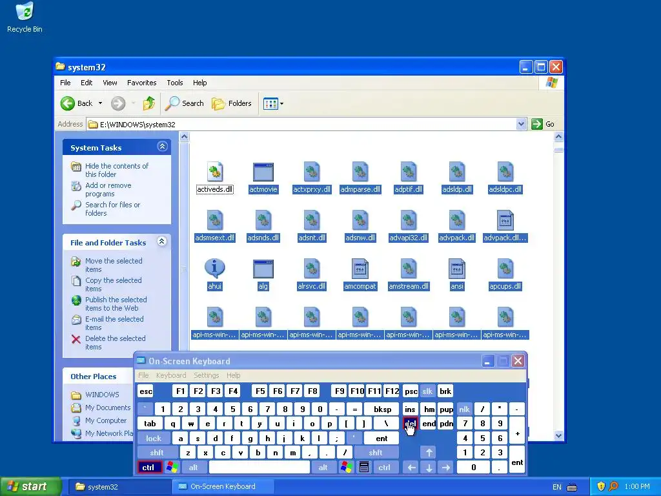
Task: Click the EN language indicator in taskbar
Action: click(x=557, y=487)
